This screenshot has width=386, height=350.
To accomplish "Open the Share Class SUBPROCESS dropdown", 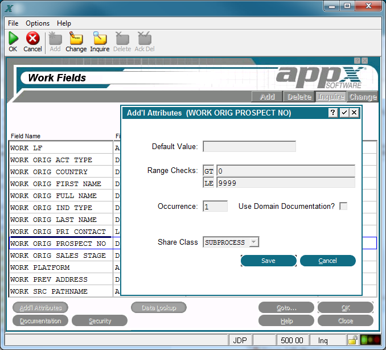I will click(x=253, y=242).
